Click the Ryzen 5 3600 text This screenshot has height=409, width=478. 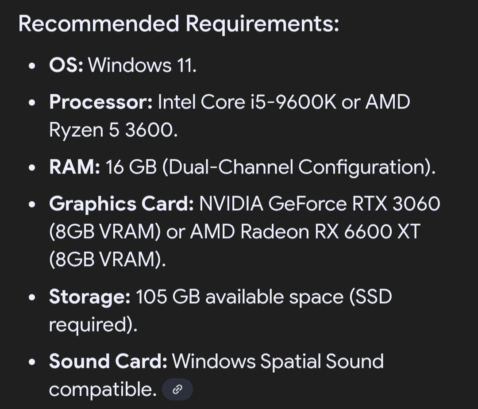[x=113, y=131]
